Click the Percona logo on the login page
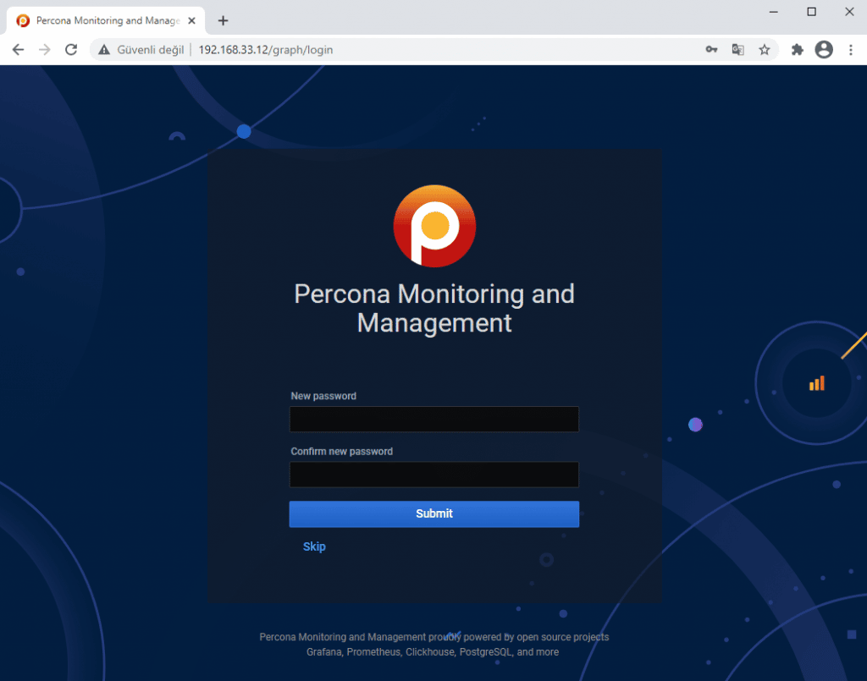Image resolution: width=867 pixels, height=681 pixels. tap(433, 225)
